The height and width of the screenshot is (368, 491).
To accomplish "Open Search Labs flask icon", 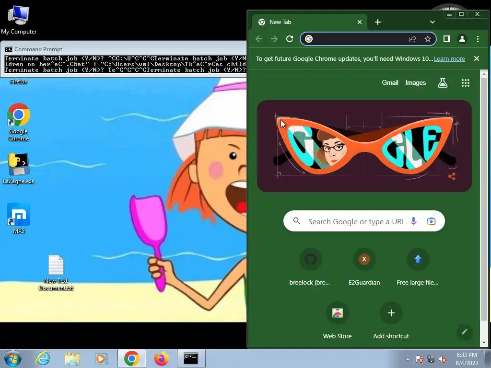I will tap(443, 83).
